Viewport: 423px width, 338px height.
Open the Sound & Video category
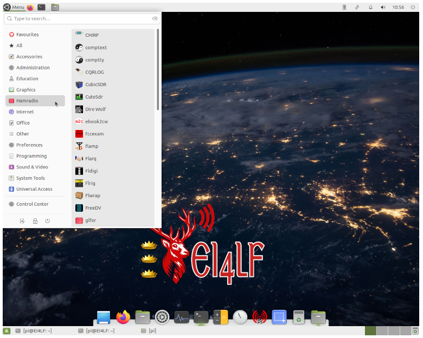click(x=32, y=167)
